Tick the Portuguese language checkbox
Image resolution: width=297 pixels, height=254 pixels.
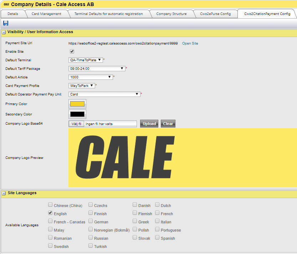[x=157, y=229]
